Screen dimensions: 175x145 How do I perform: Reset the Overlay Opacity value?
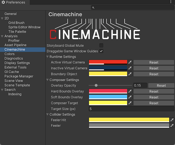point(161,85)
